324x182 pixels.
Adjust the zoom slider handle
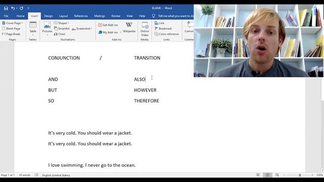tap(300, 175)
